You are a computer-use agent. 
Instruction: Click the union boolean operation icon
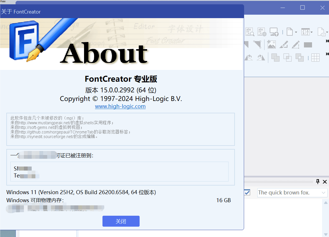pyautogui.click(x=275, y=57)
